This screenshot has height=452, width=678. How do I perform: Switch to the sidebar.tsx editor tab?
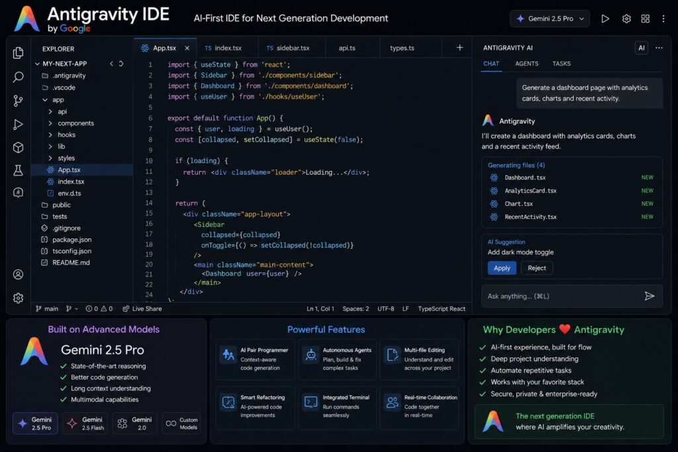pyautogui.click(x=291, y=48)
